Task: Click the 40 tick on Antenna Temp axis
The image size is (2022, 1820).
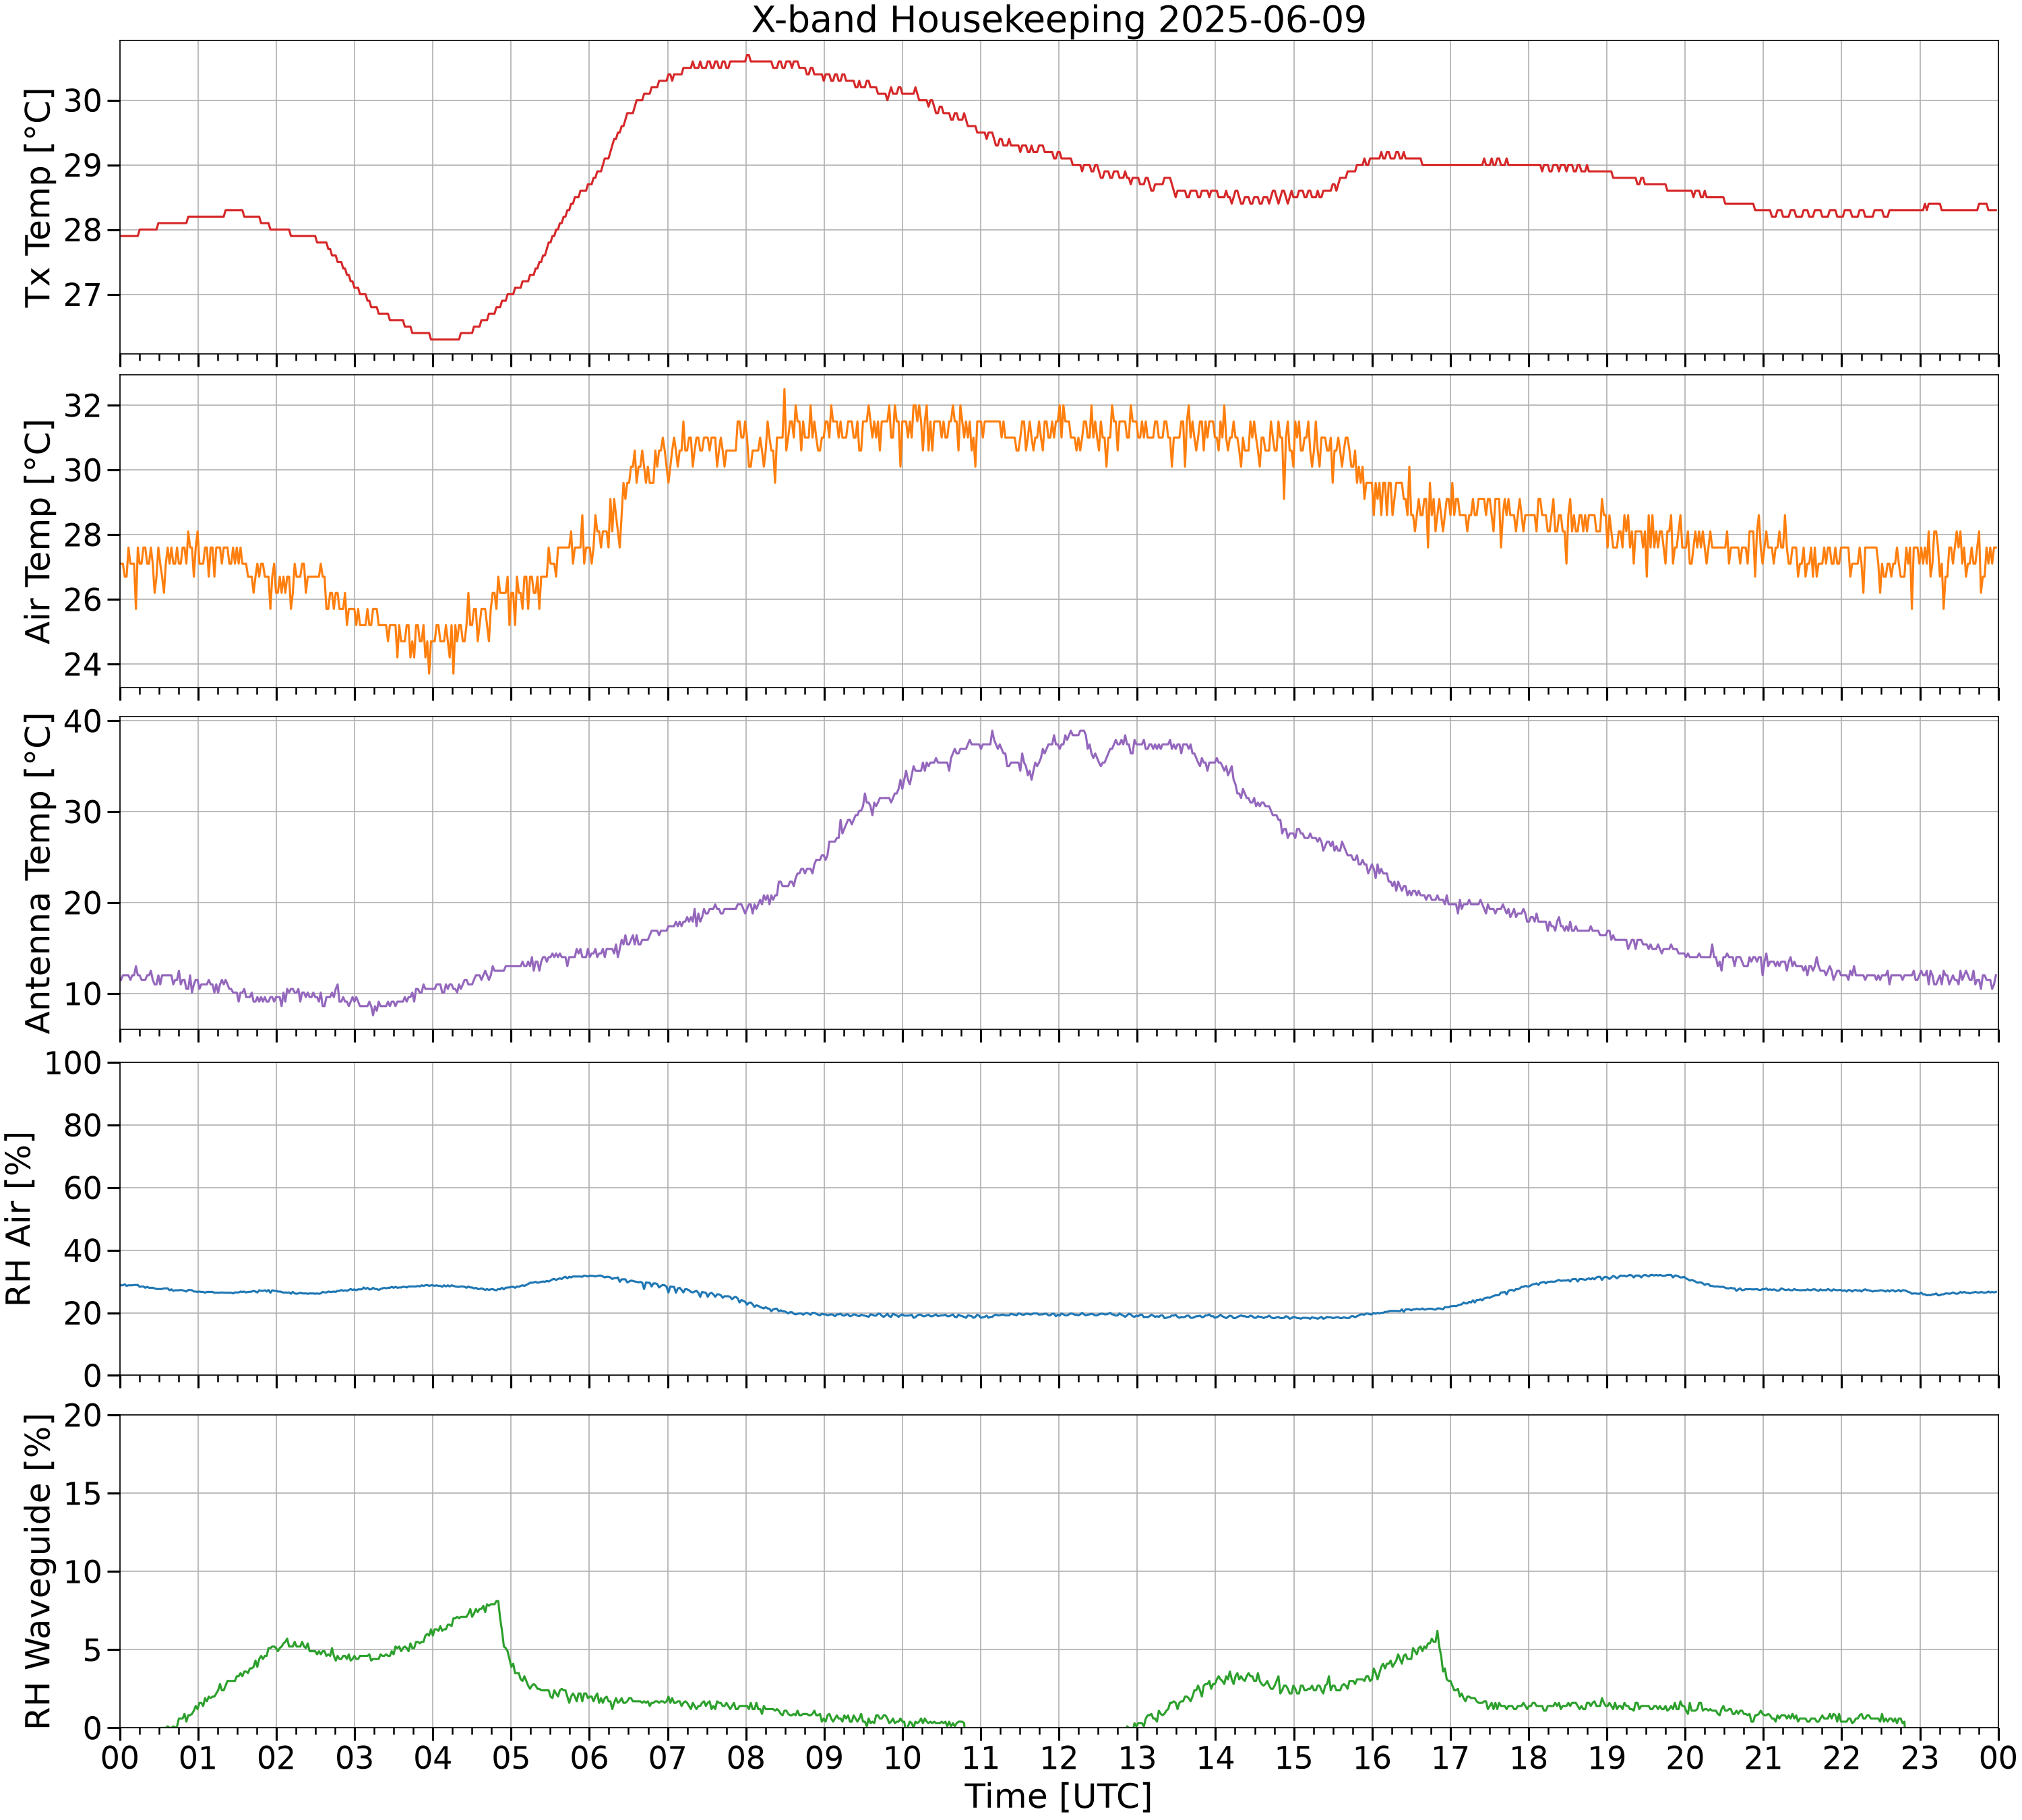Action: pyautogui.click(x=84, y=721)
